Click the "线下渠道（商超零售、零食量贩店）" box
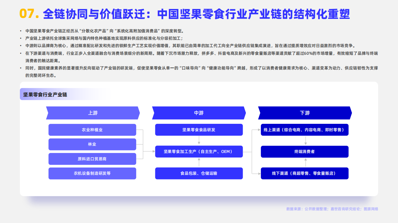Image resolution: width=398 pixels, height=223 pixels. click(305, 173)
